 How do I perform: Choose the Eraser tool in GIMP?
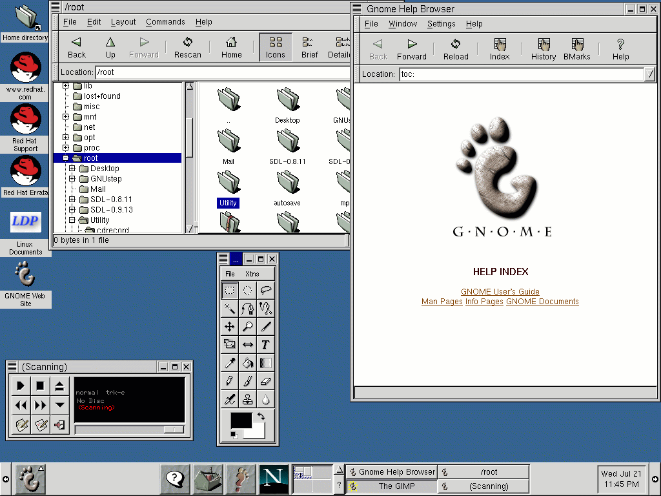265,381
